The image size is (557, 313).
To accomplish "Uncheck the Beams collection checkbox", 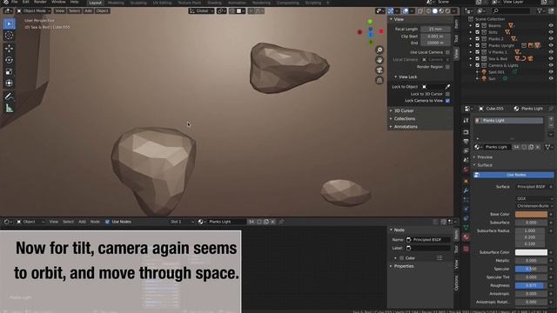I will coord(478,25).
